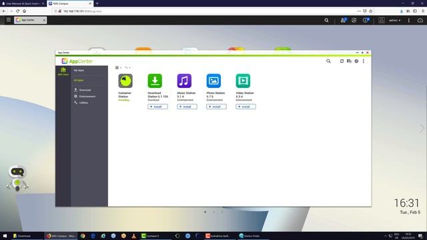Open the dashboard gauge icon
427x240 pixels.
[420, 21]
